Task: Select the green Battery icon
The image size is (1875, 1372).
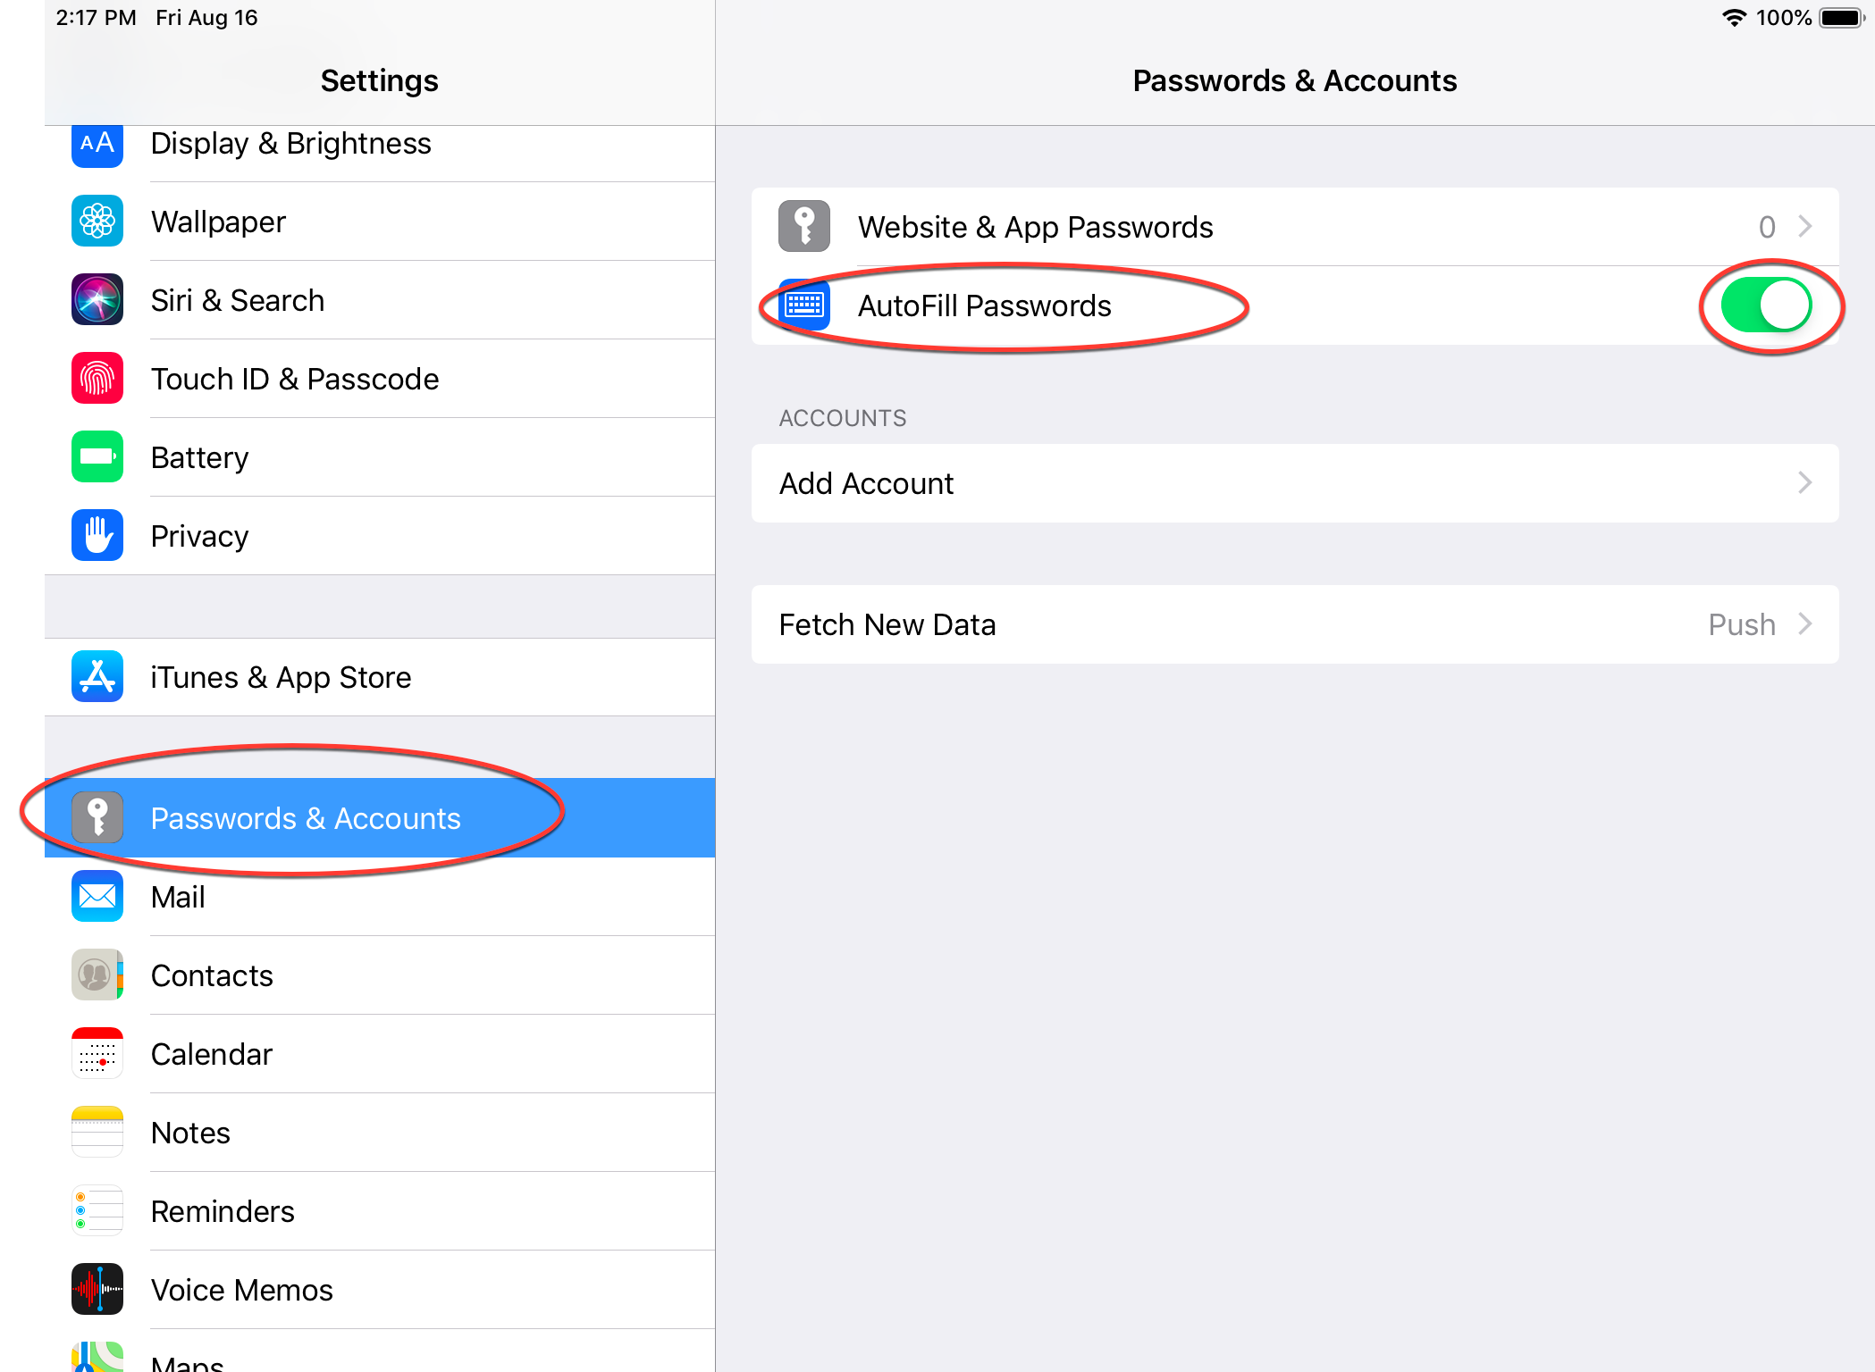Action: point(97,457)
